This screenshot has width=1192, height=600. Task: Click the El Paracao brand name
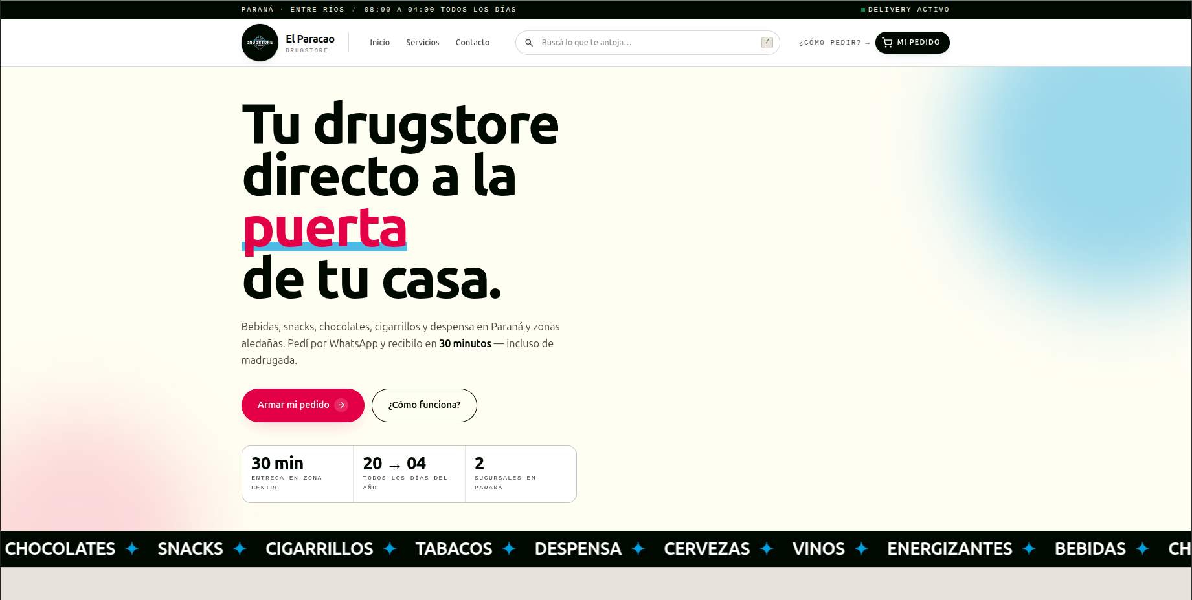click(310, 39)
